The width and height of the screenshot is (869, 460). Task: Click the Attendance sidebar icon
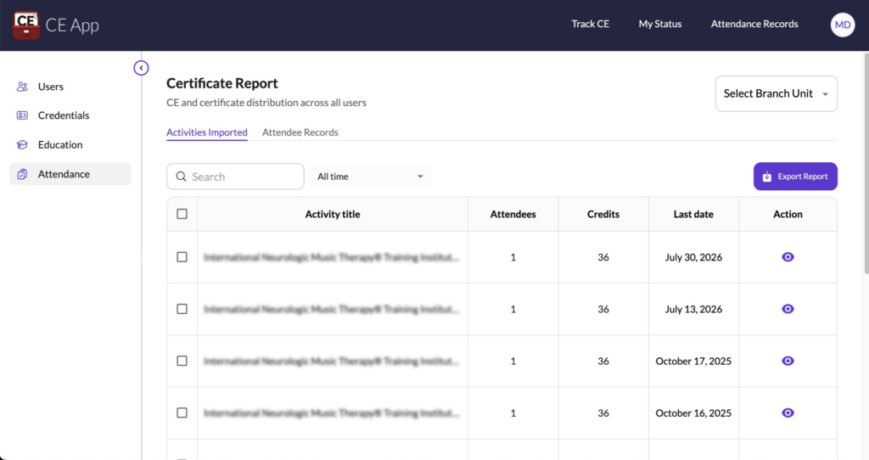[x=22, y=174]
